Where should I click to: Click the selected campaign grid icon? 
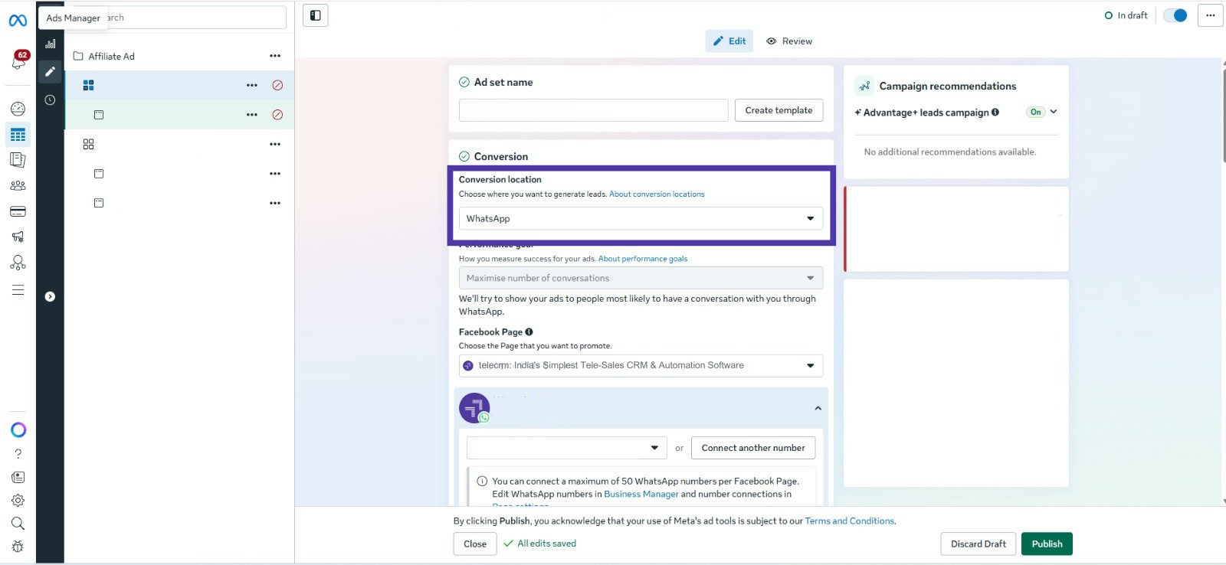(x=88, y=85)
